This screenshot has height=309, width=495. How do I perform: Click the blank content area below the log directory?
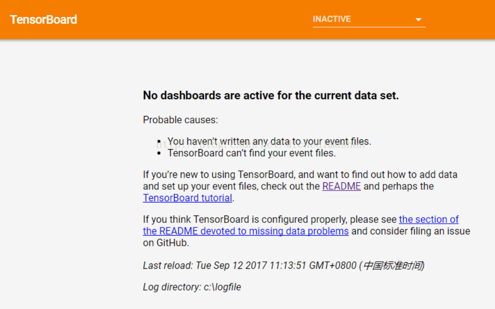tap(247, 303)
